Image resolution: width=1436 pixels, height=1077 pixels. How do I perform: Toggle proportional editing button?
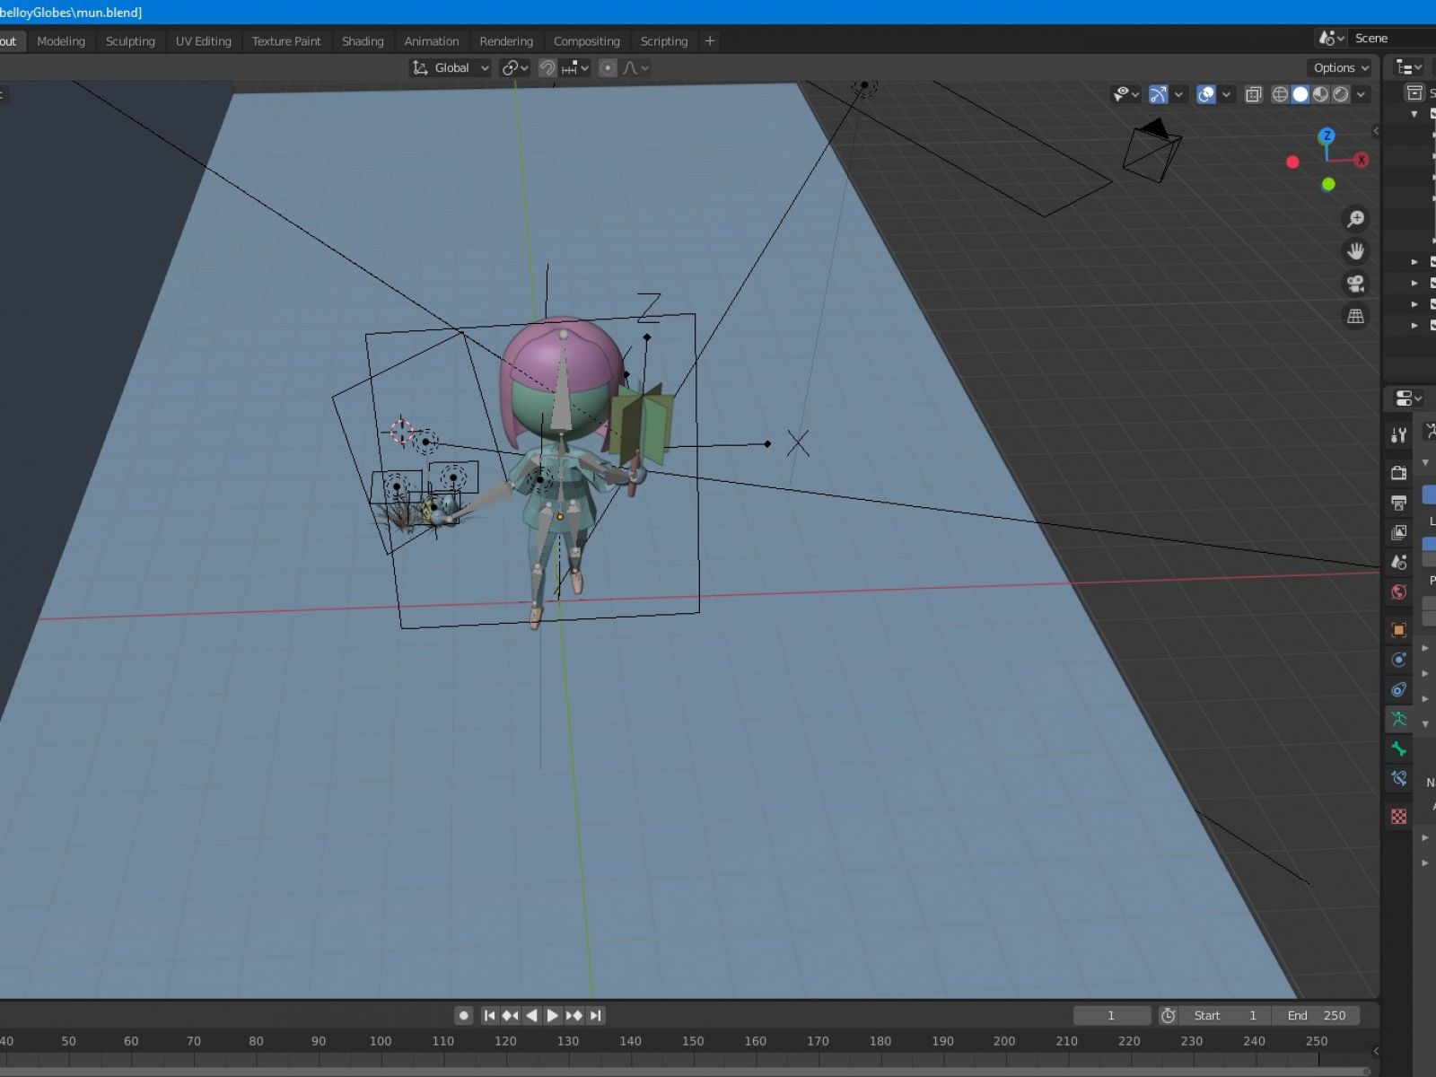tap(608, 68)
